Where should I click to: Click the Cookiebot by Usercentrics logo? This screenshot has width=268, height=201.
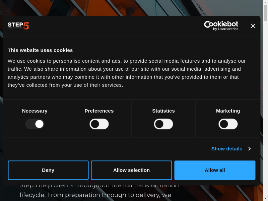[221, 25]
